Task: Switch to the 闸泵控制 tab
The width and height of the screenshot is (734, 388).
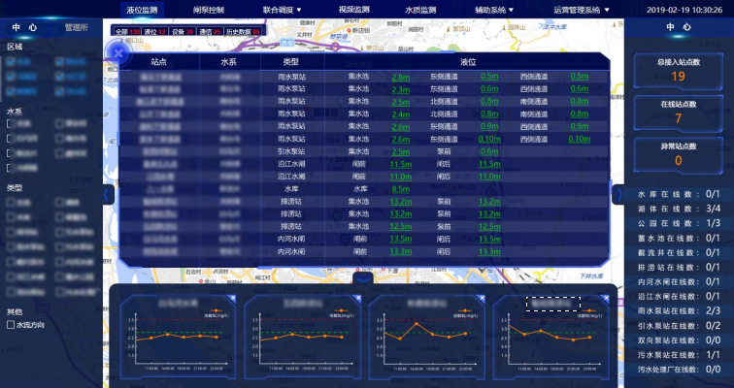Action: (209, 10)
